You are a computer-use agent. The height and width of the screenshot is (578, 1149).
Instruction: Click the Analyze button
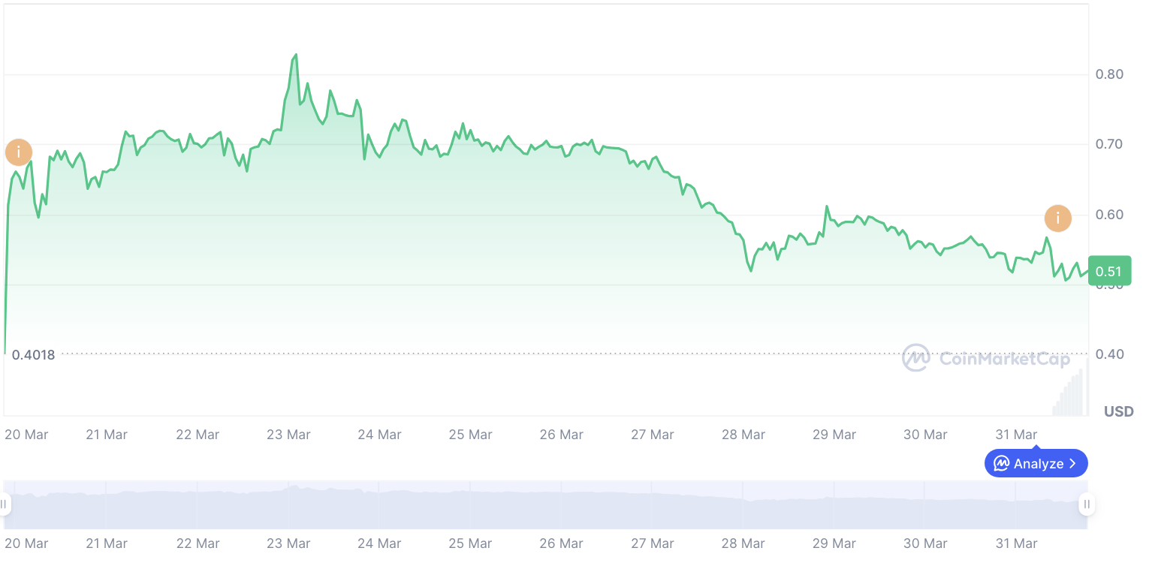coord(1036,463)
